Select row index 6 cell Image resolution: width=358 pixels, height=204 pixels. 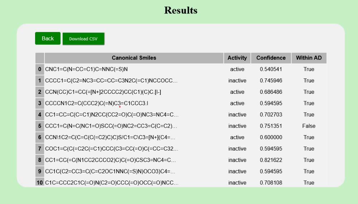click(x=40, y=137)
